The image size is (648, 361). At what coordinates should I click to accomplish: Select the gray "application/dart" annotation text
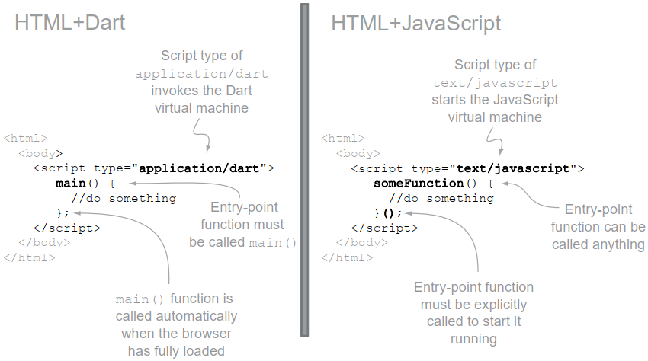201,74
